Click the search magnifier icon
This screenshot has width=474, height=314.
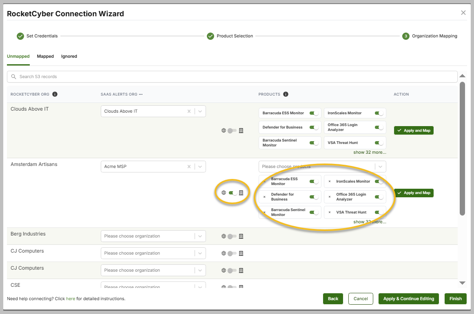pyautogui.click(x=13, y=76)
